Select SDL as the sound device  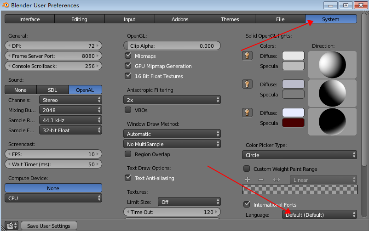click(x=52, y=90)
